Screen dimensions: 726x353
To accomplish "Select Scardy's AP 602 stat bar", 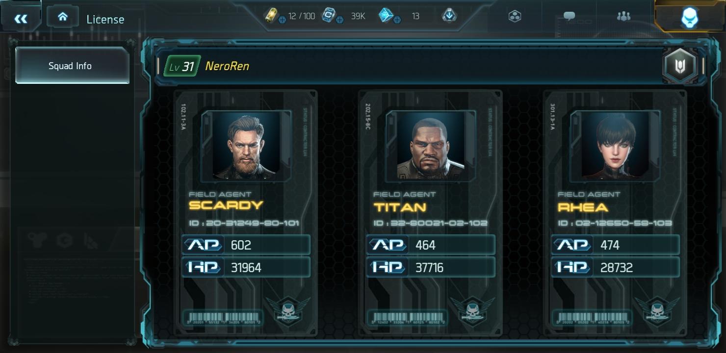I will tap(246, 245).
